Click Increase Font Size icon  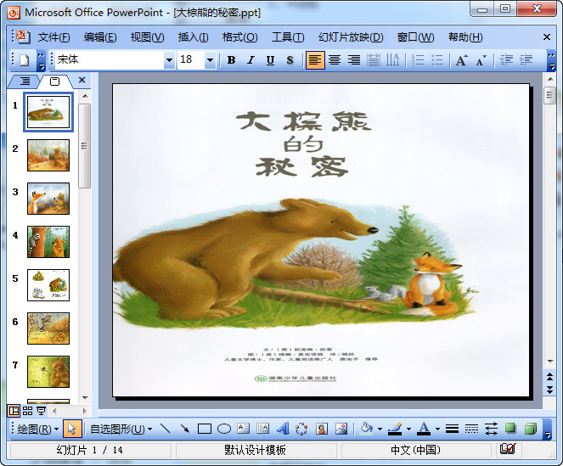coord(462,60)
